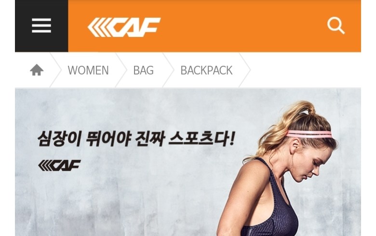Select the WOMEN breadcrumb
The width and height of the screenshot is (376, 236).
pyautogui.click(x=88, y=70)
